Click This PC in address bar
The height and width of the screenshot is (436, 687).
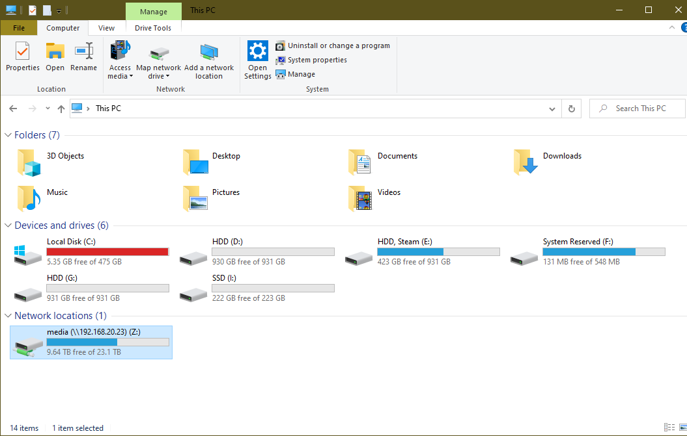click(108, 109)
